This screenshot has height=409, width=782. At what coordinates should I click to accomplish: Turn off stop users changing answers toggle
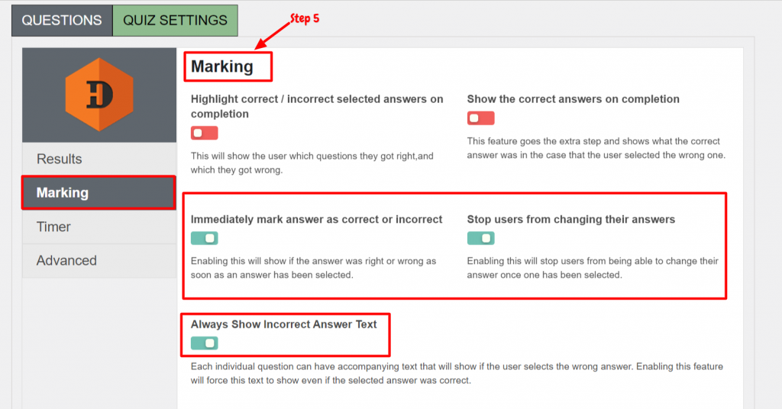click(x=480, y=238)
